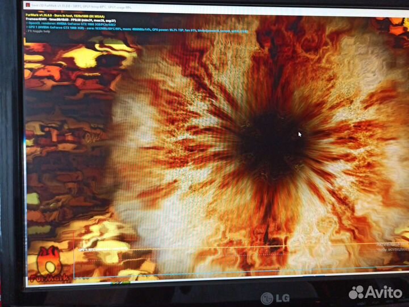
Task: Click the FurMark flame logo at bottom left
Action: pos(49,264)
